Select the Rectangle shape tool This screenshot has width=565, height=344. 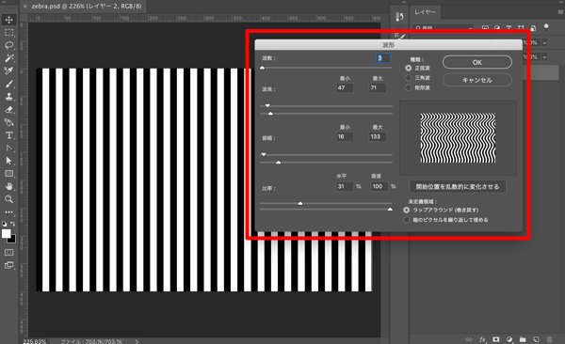tap(9, 174)
